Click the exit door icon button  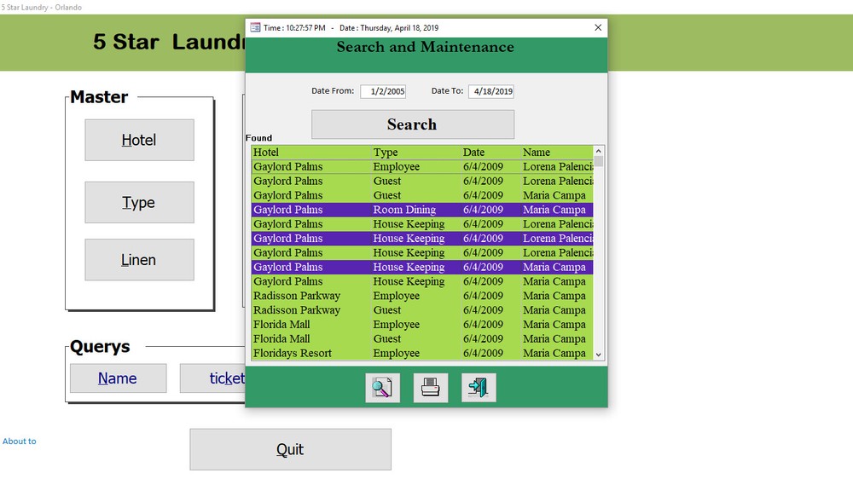click(x=479, y=388)
